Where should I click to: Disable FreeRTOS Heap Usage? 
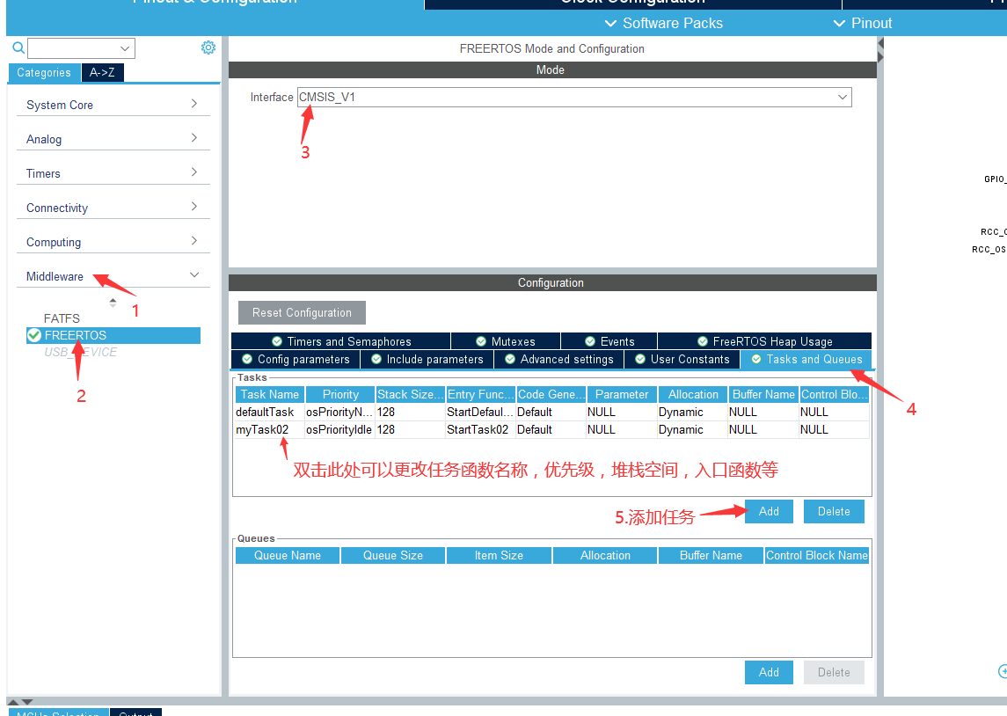(x=702, y=340)
